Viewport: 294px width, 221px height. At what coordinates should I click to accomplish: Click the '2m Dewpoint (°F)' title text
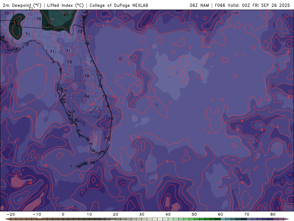click(22, 5)
